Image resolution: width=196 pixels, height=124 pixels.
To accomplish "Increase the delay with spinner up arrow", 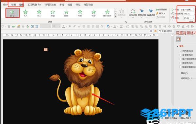I will (x=194, y=17).
